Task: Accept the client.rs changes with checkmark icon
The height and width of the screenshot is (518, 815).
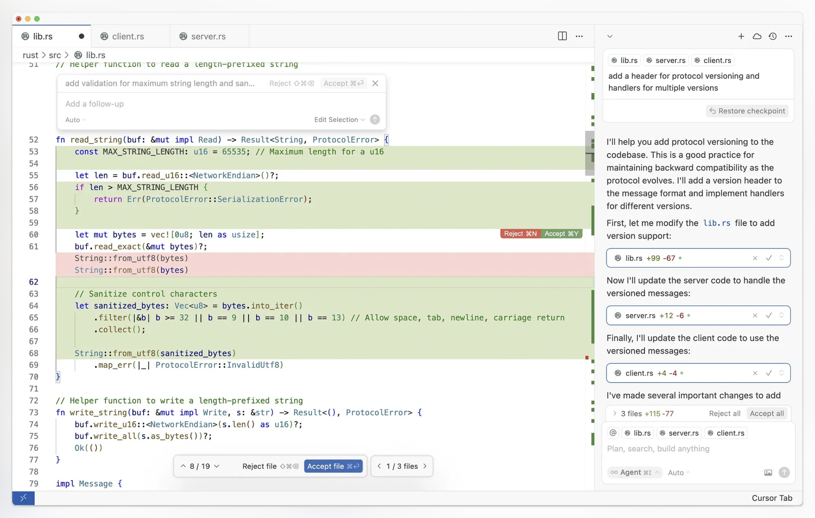Action: [768, 373]
